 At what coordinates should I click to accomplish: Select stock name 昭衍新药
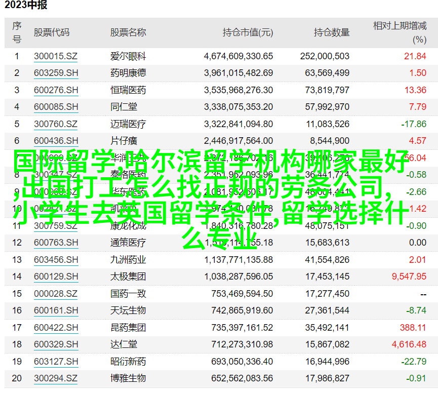point(128,362)
